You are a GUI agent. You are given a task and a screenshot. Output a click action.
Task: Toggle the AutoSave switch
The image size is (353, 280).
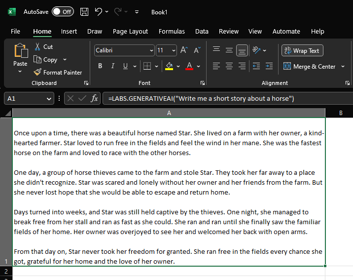coord(63,12)
